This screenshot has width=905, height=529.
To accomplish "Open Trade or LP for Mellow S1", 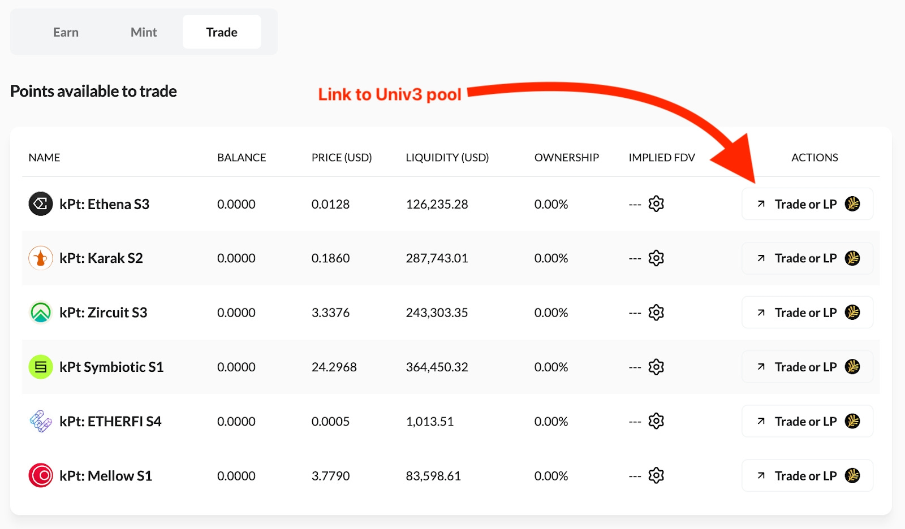I will [807, 475].
